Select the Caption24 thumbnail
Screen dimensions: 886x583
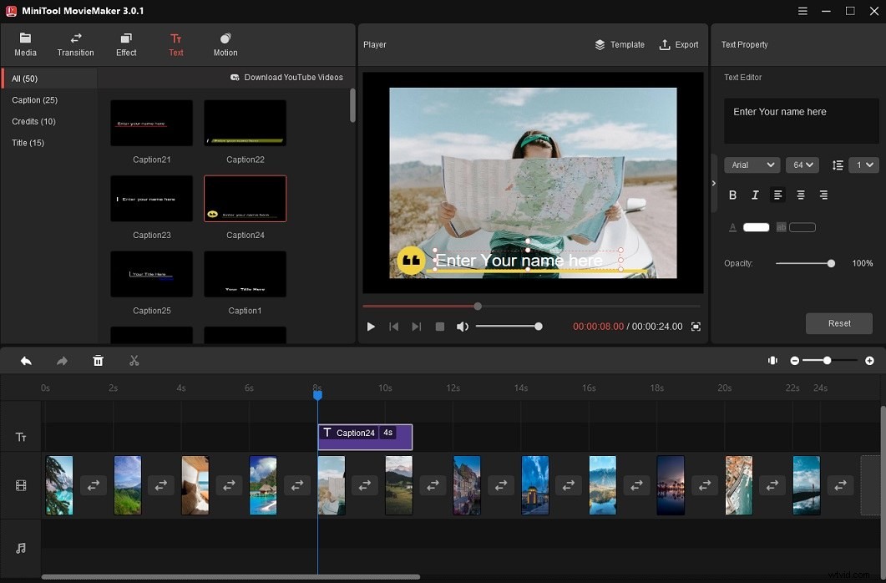point(245,198)
